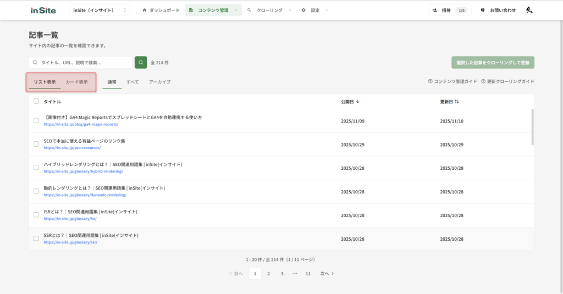
Task: Open the glossary/isr URL link
Action: (70, 219)
